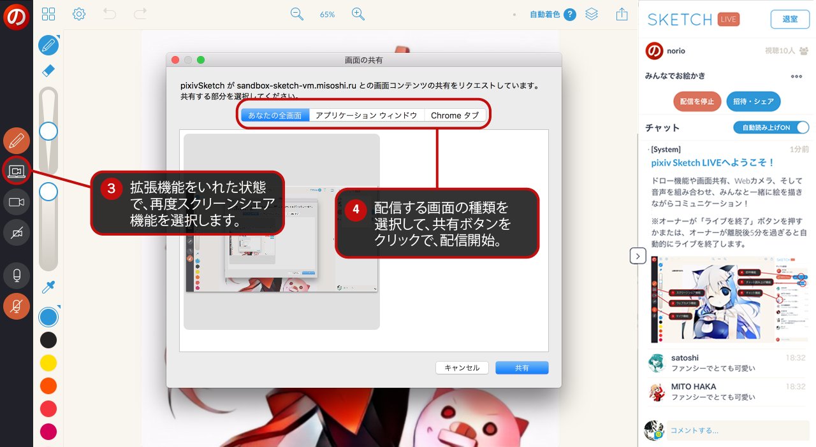
Task: Click the 配信を停止 stop broadcast button
Action: pyautogui.click(x=697, y=101)
